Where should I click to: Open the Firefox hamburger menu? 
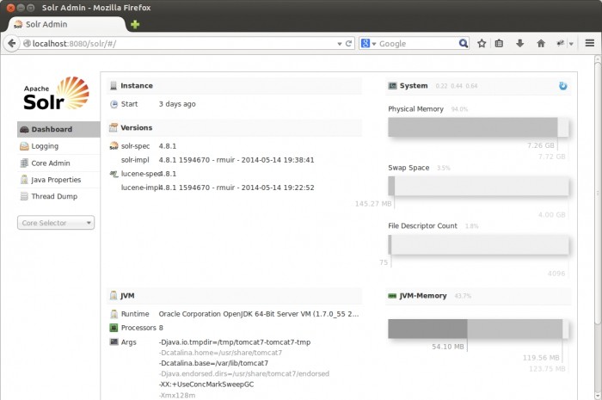[590, 43]
